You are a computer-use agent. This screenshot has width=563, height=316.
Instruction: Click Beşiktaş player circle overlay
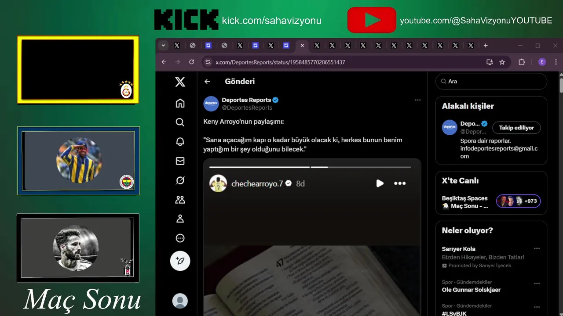pos(76,248)
